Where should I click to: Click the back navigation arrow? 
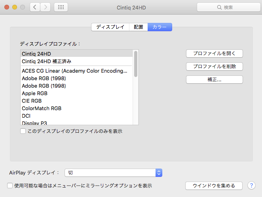pyautogui.click(x=35, y=7)
